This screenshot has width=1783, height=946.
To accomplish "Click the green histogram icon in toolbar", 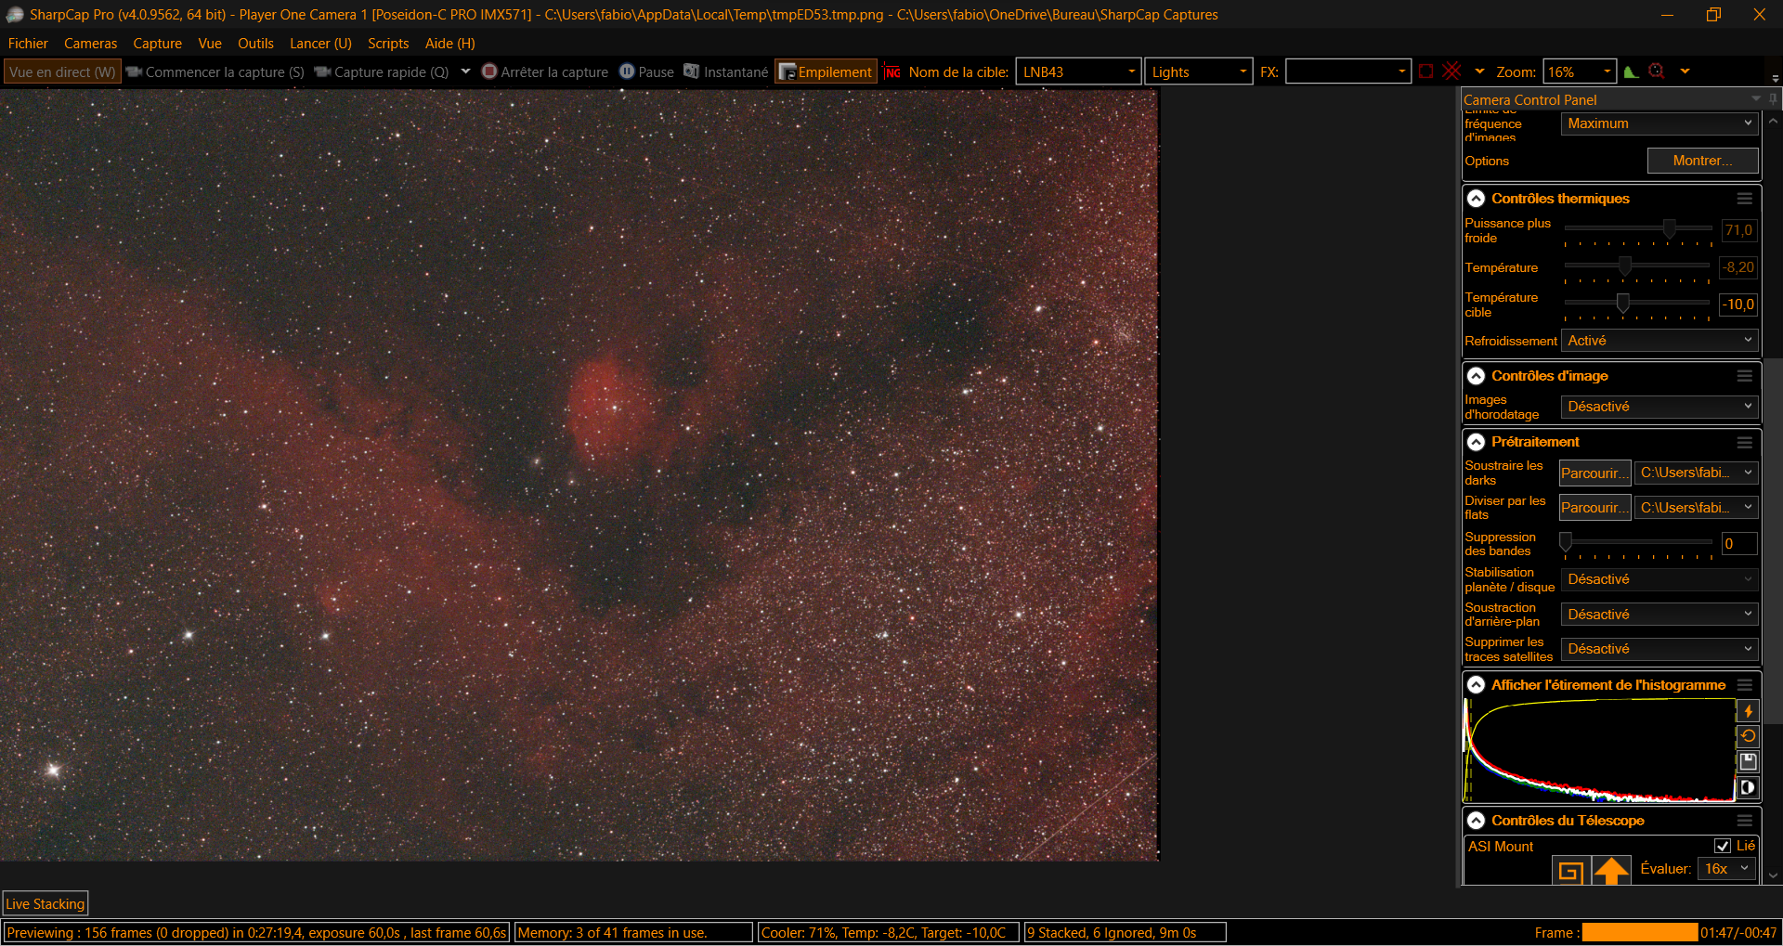I will pyautogui.click(x=1631, y=71).
